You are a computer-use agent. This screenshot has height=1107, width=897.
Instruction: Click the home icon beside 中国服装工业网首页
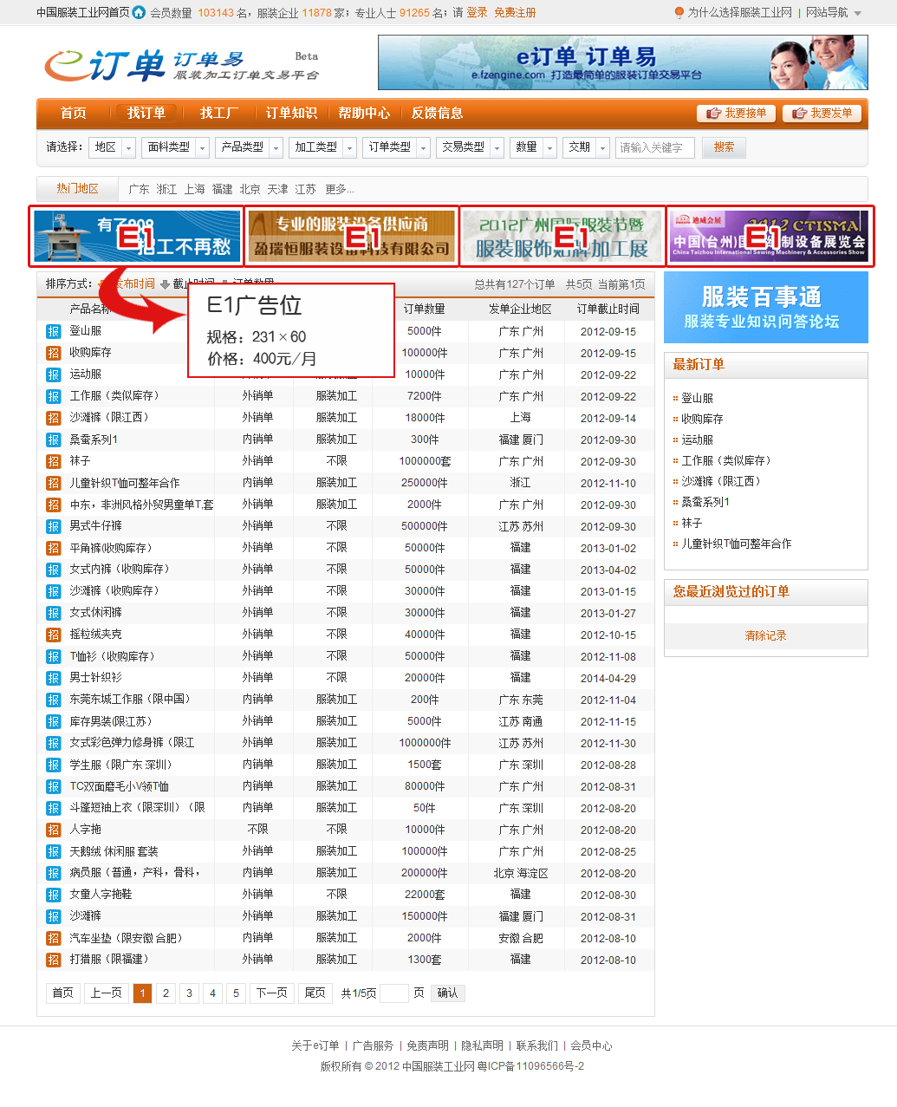140,12
